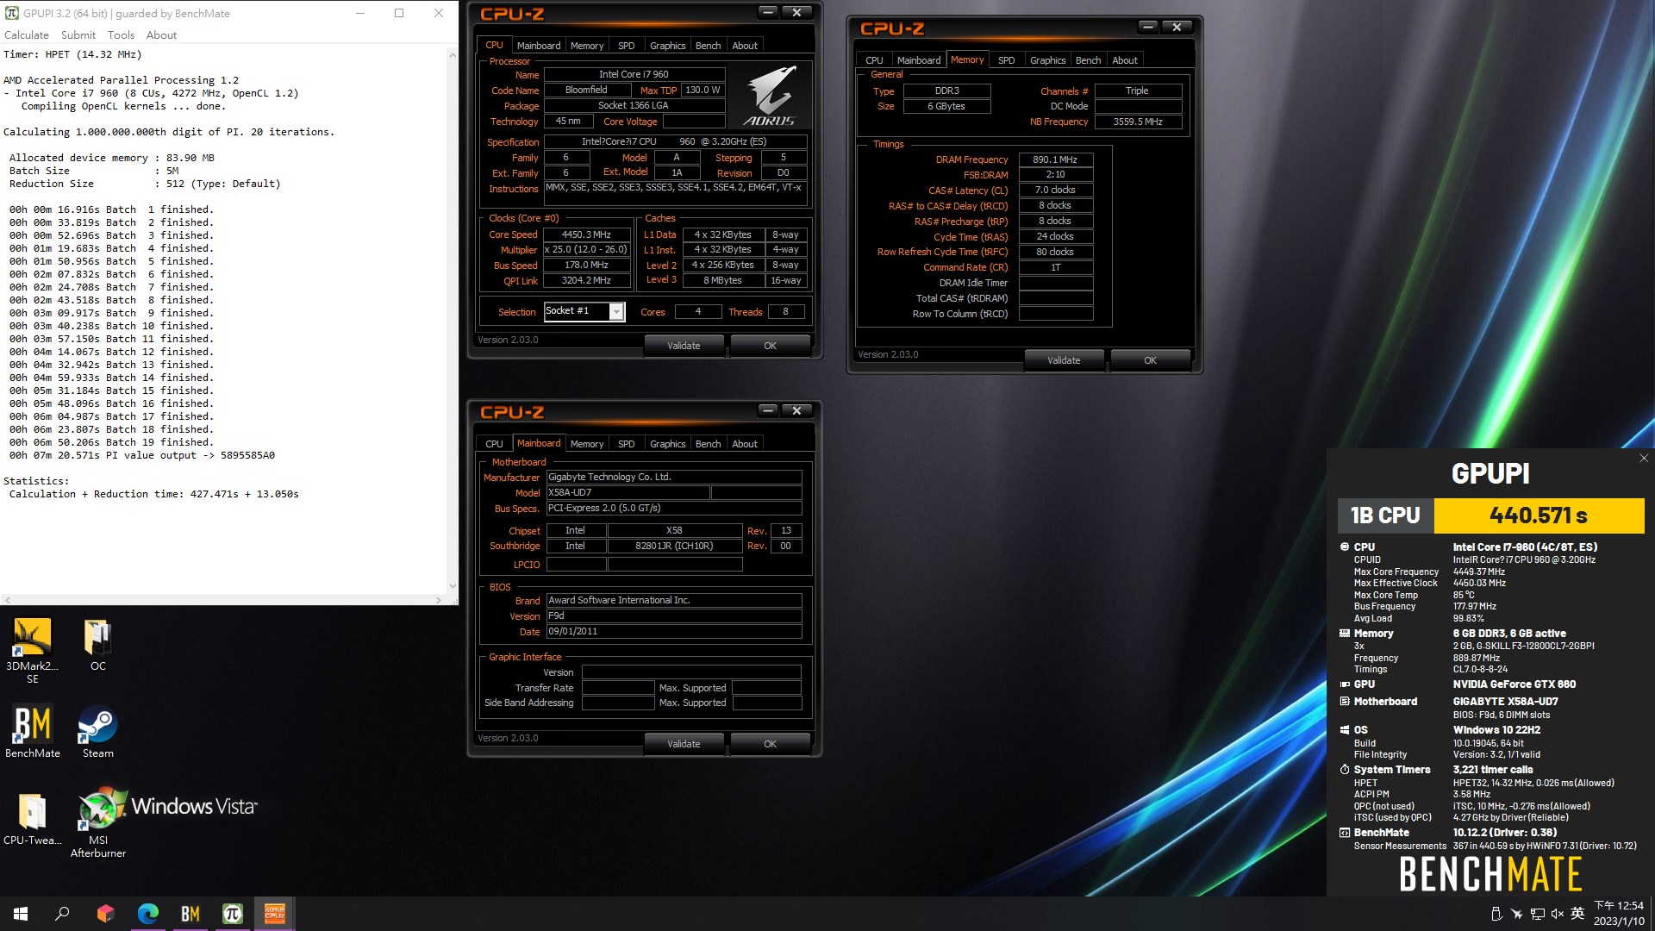1655x931 pixels.
Task: Click OK in the Mainboard window
Action: click(x=770, y=744)
